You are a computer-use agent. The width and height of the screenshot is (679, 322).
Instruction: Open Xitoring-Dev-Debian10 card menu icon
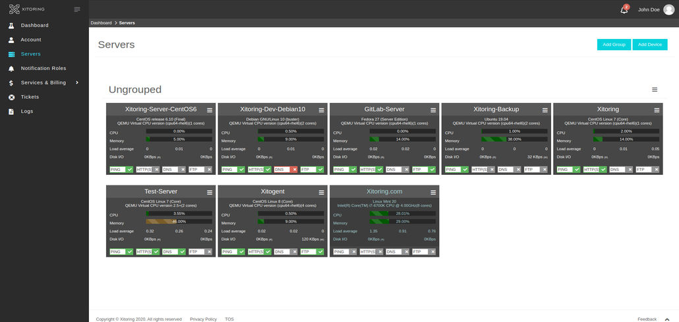point(321,110)
